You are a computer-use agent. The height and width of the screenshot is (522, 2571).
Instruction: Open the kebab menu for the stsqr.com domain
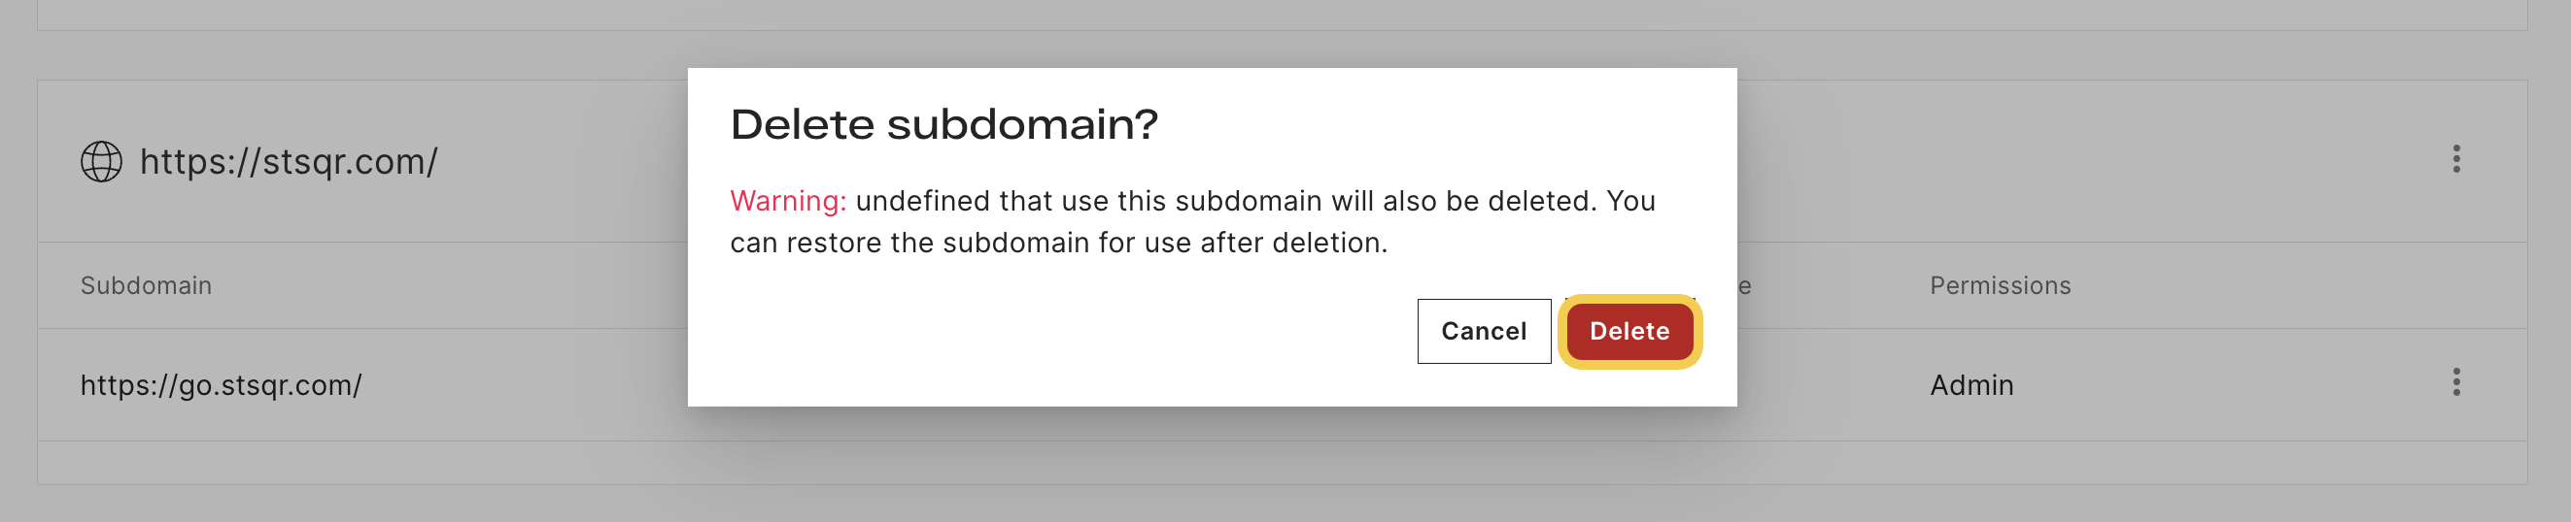(2456, 159)
